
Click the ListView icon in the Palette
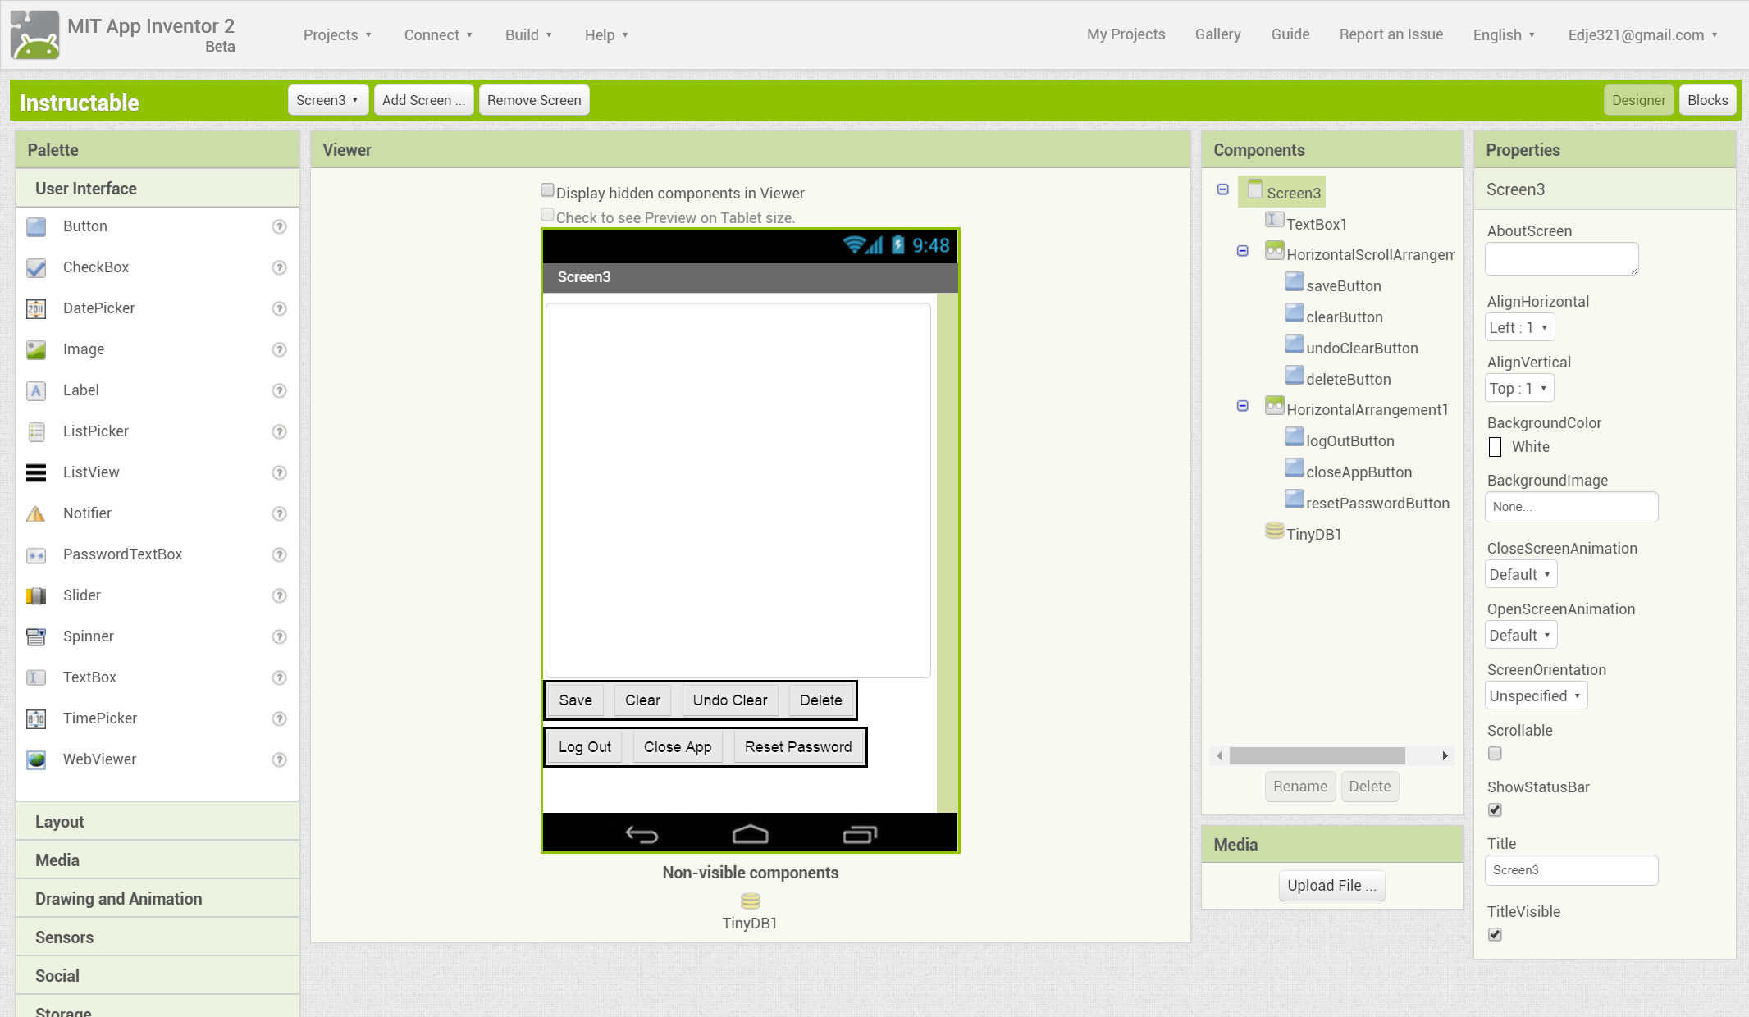point(36,472)
